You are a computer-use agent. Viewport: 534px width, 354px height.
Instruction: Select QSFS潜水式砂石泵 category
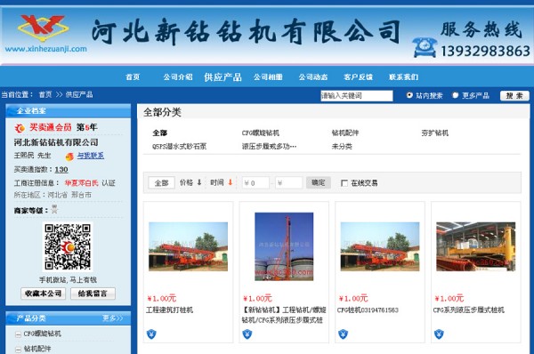click(x=180, y=147)
